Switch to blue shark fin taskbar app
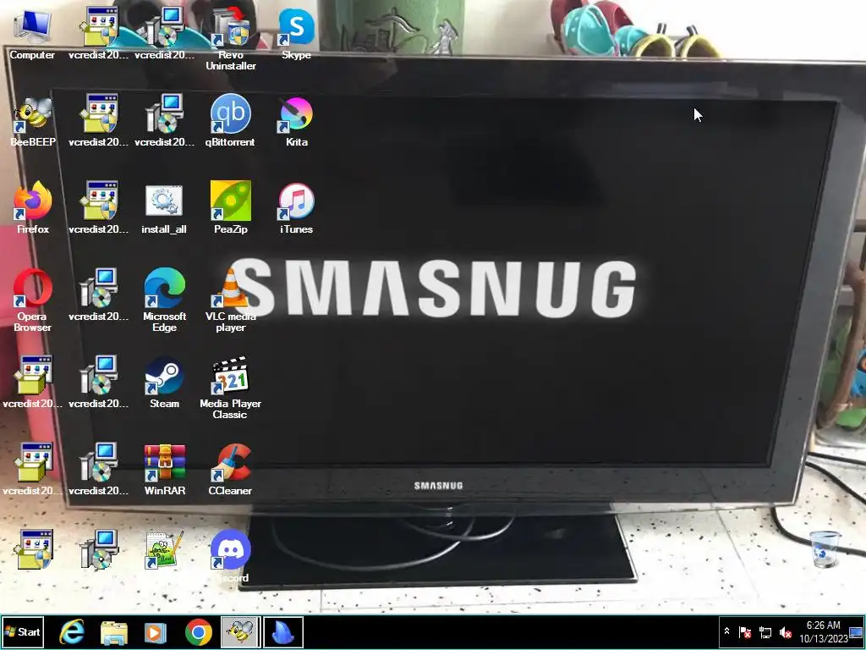The width and height of the screenshot is (866, 650). 282,631
